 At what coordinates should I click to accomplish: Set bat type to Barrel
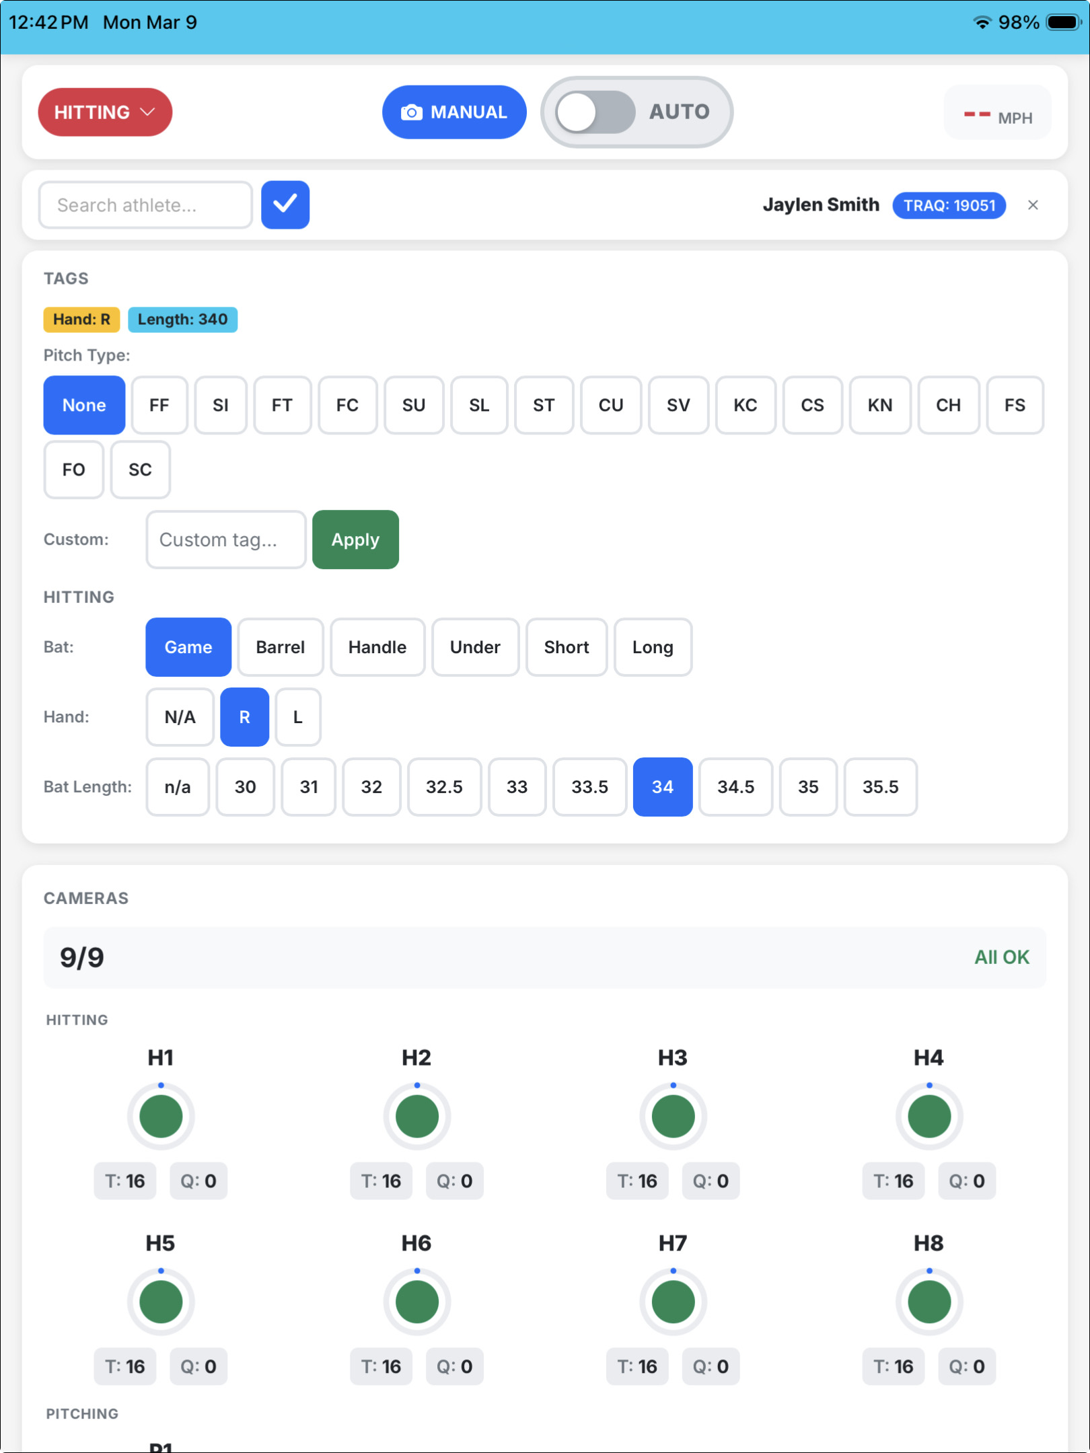(x=280, y=647)
